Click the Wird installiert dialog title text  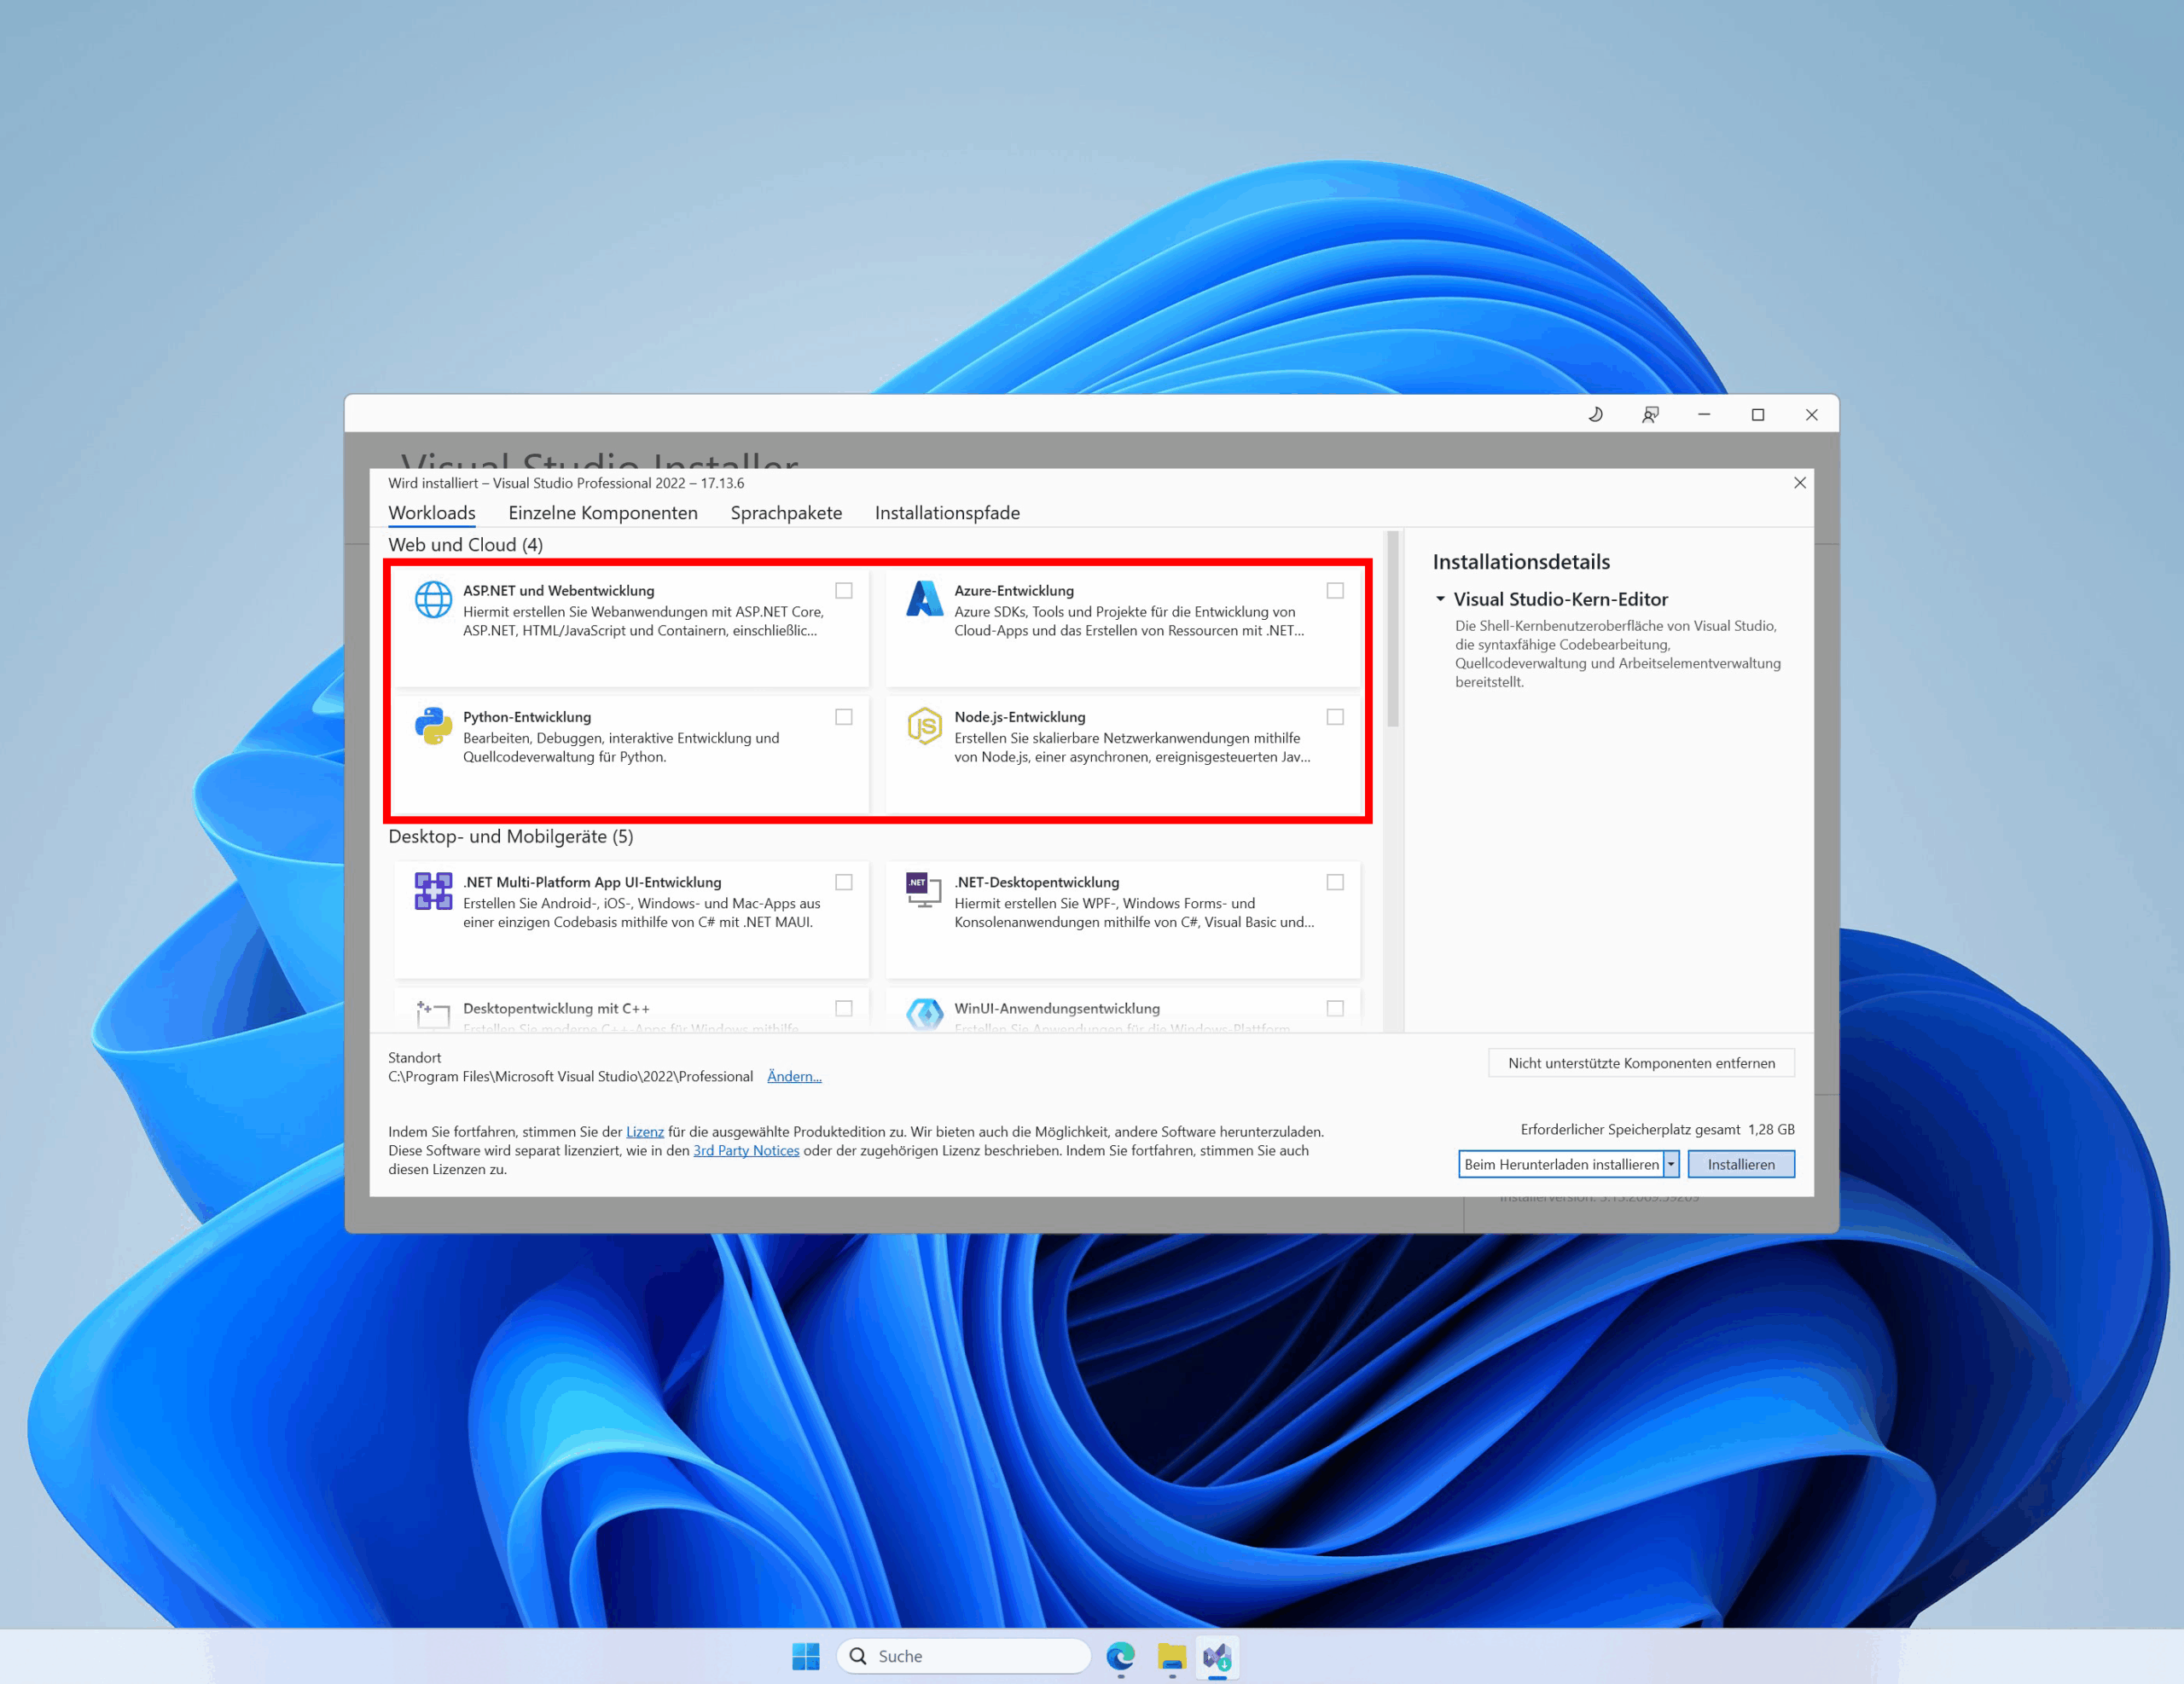566,483
